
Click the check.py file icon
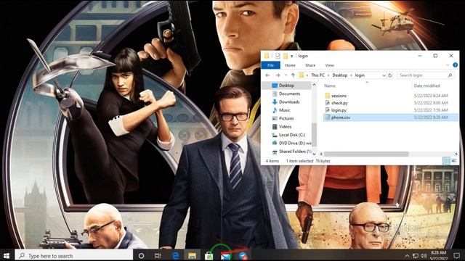click(x=328, y=103)
